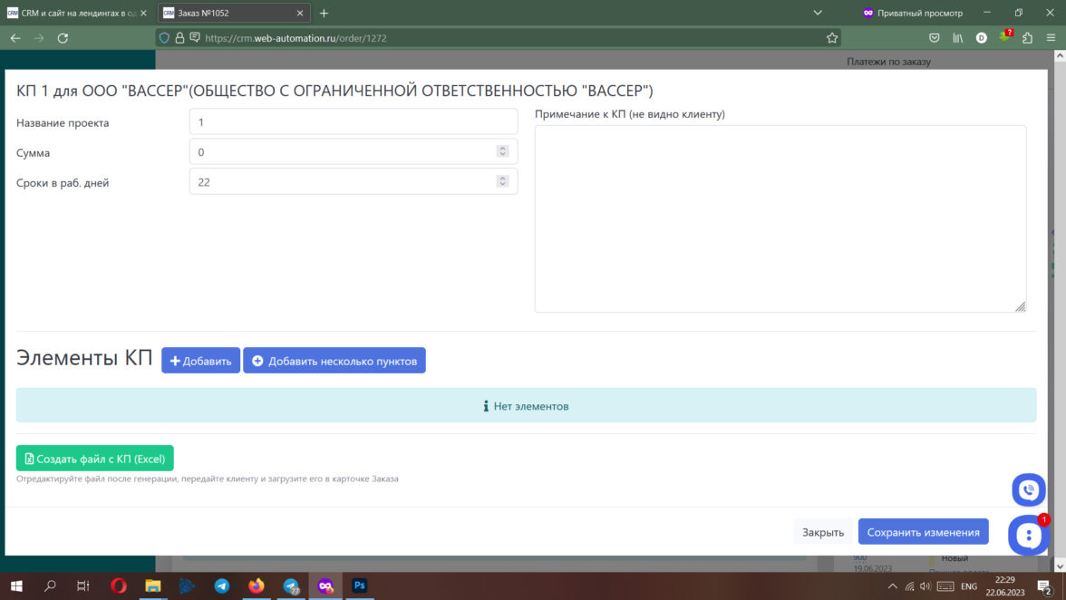Open the Windows notification center
Screen dimensions: 1066x600
point(1046,586)
